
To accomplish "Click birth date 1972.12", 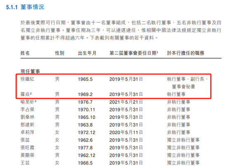I will 87,132.
